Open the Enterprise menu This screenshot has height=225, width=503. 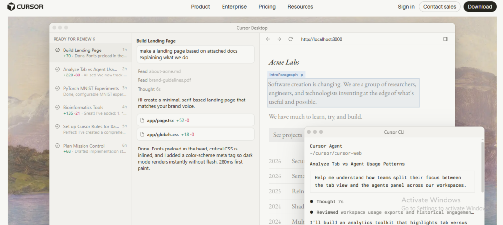pyautogui.click(x=234, y=7)
